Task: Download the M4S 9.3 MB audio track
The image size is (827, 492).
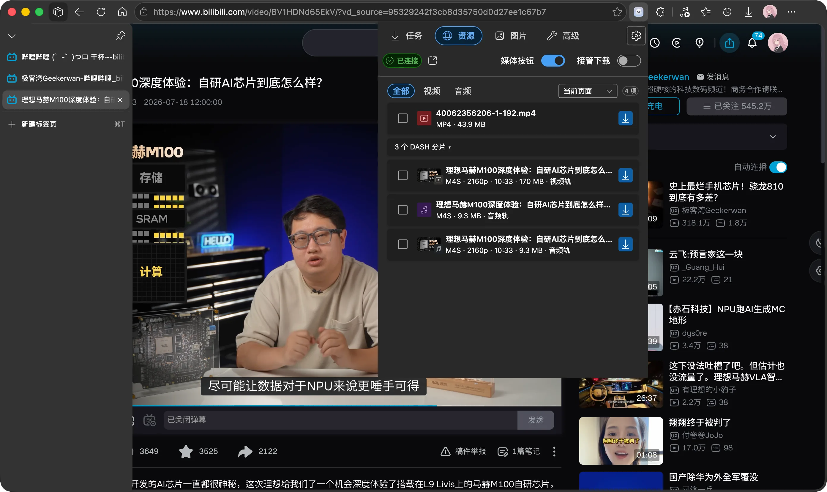Action: (626, 210)
